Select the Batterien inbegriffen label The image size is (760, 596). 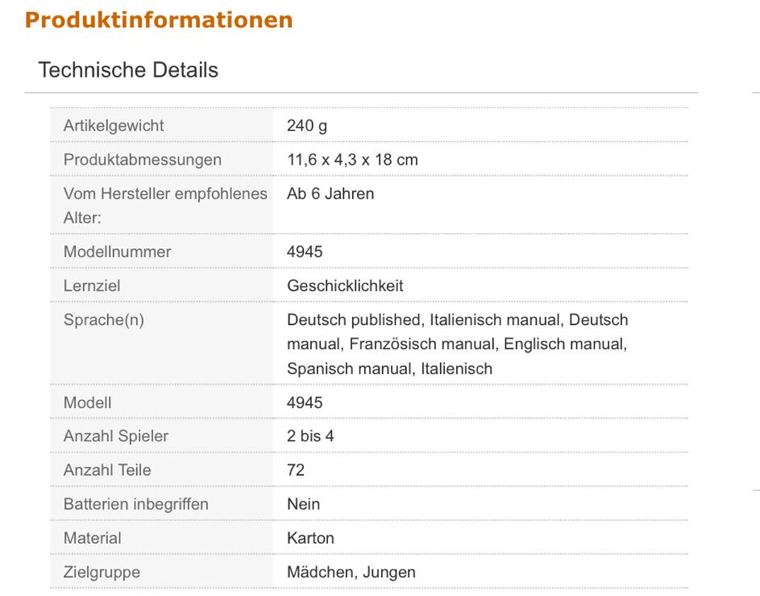coord(135,504)
